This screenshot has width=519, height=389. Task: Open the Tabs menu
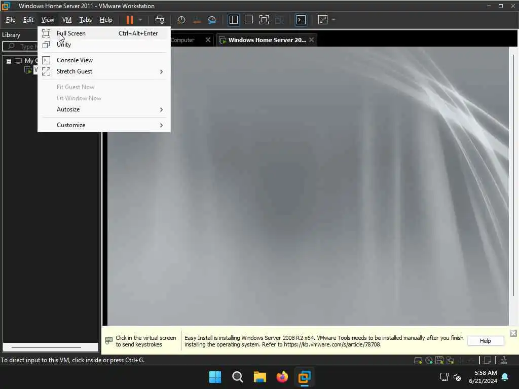click(x=85, y=20)
